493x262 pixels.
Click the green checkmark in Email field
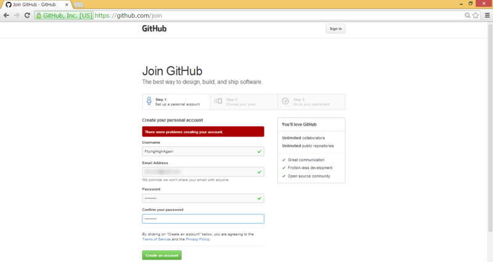(259, 172)
